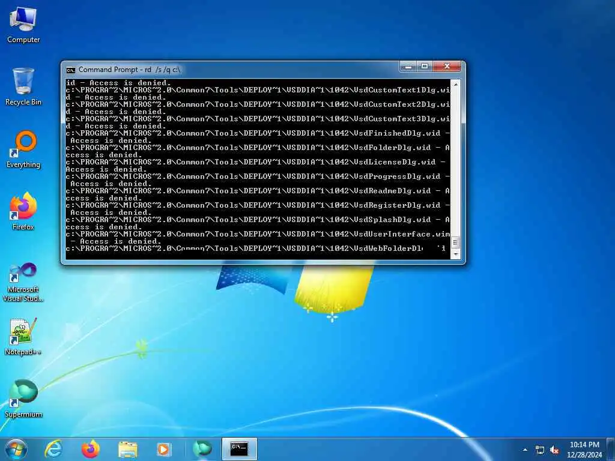
Task: Launch Windows Media Player from the taskbar
Action: tap(163, 449)
